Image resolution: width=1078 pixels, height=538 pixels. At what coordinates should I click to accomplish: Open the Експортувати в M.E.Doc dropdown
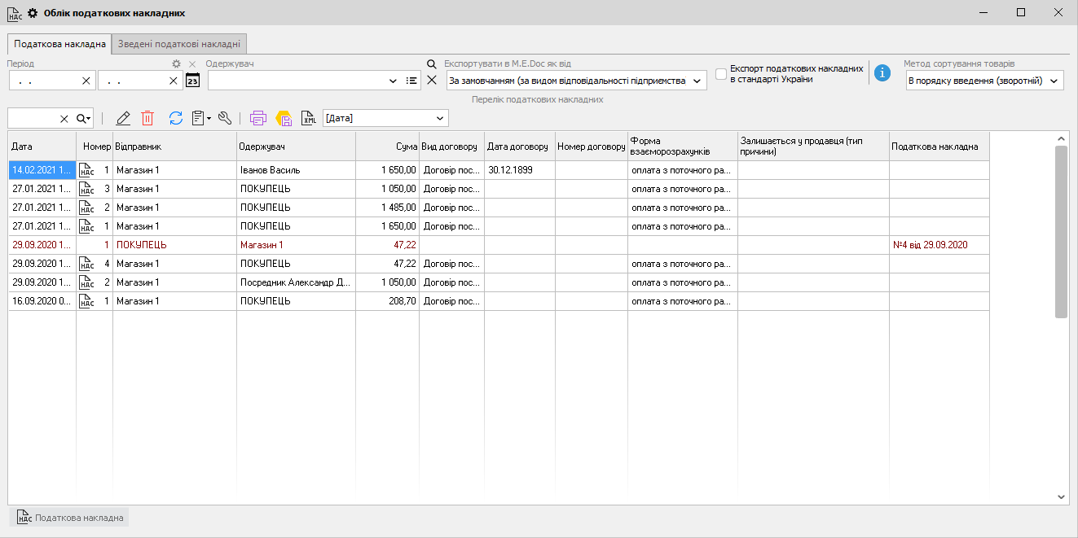point(697,81)
